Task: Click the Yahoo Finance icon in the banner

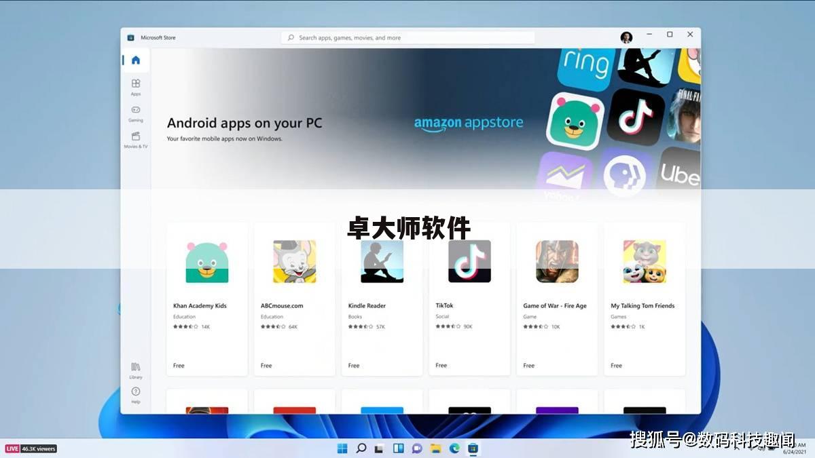Action: pos(564,176)
